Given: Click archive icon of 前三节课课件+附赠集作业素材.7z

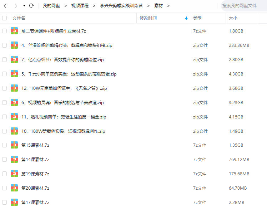Looking at the screenshot, I should click(14, 31).
